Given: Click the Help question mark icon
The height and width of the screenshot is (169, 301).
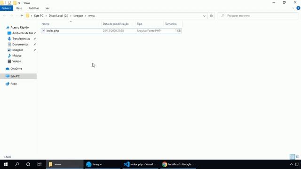Looking at the screenshot, I should click(298, 8).
